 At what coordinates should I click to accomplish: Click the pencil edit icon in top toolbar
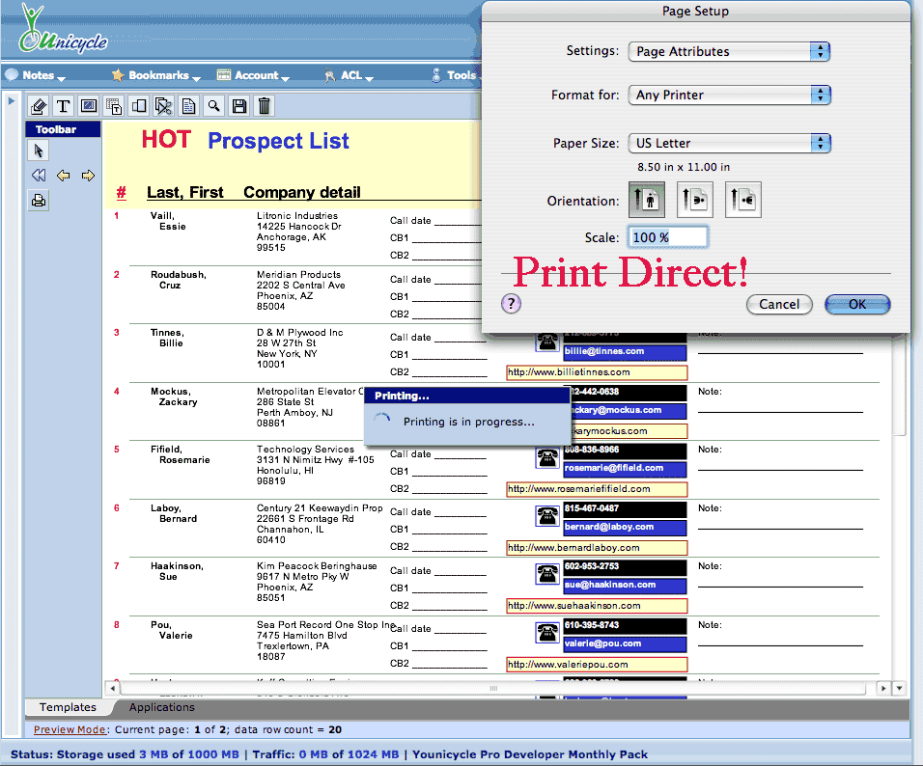tap(39, 106)
